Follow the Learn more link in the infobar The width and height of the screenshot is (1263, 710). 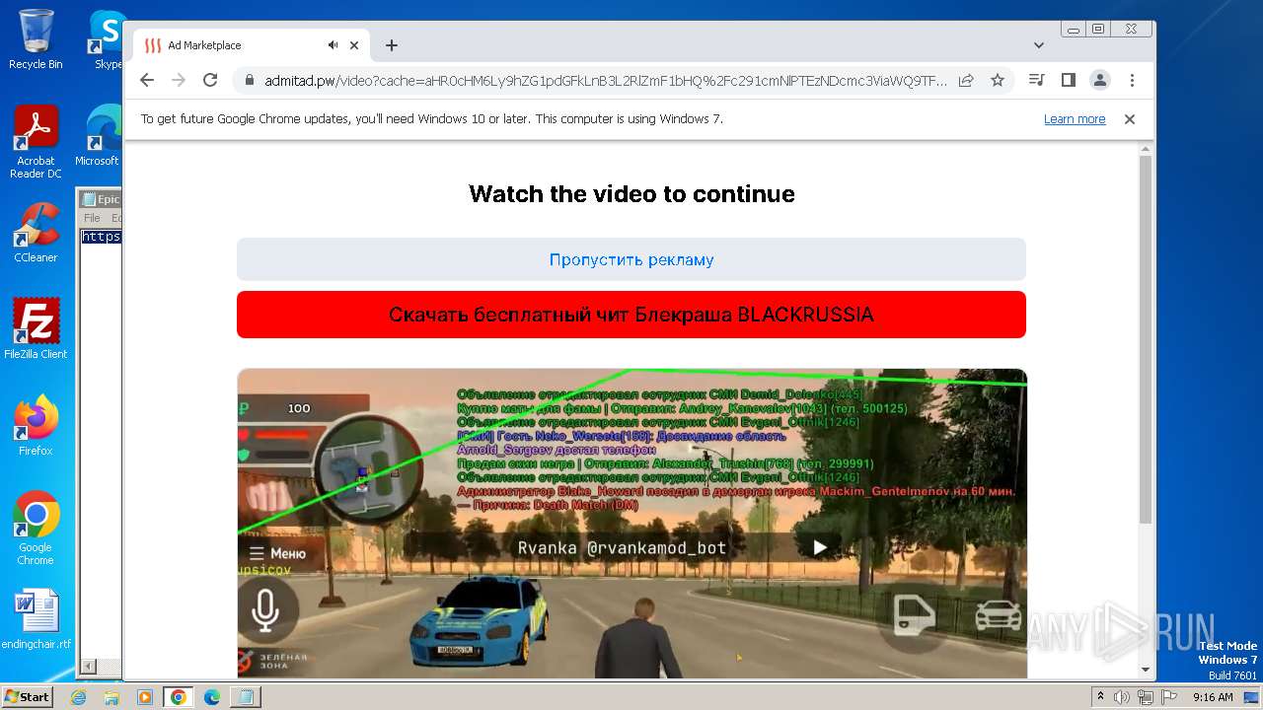pyautogui.click(x=1075, y=119)
